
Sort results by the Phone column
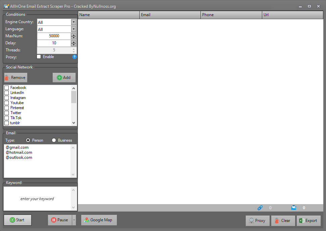pos(231,15)
